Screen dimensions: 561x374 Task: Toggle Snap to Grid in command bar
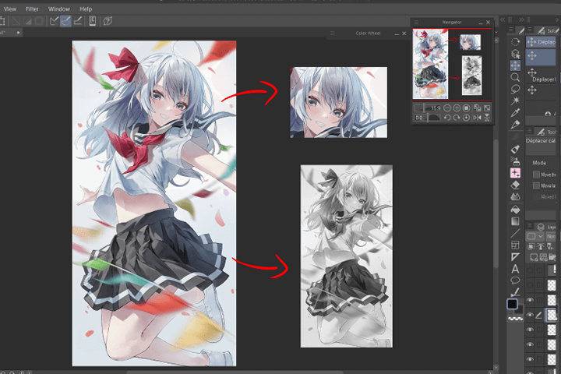tap(78, 21)
